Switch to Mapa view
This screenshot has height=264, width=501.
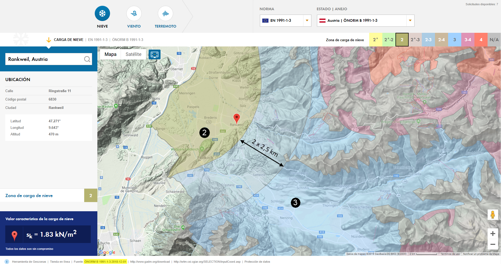pos(111,54)
